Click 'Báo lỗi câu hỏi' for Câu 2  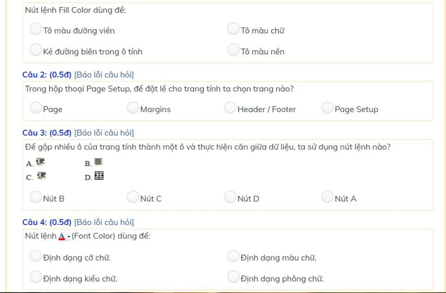tap(104, 75)
